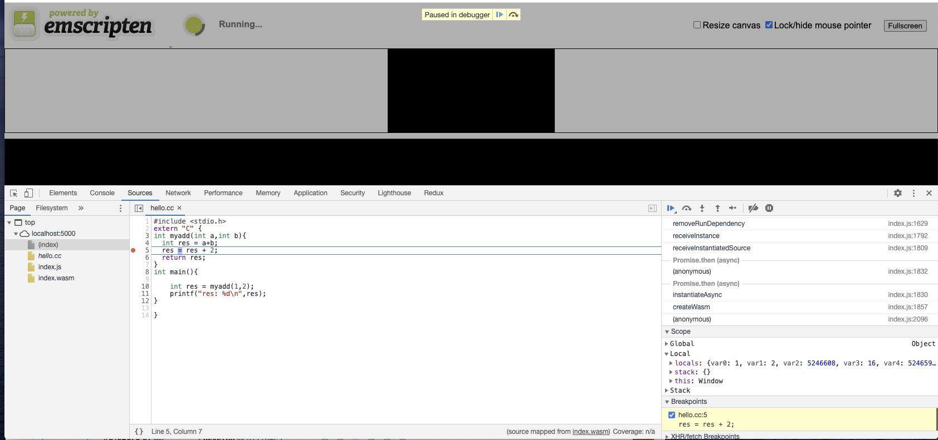Open index.js in the file tree
The image size is (938, 440).
click(x=50, y=267)
